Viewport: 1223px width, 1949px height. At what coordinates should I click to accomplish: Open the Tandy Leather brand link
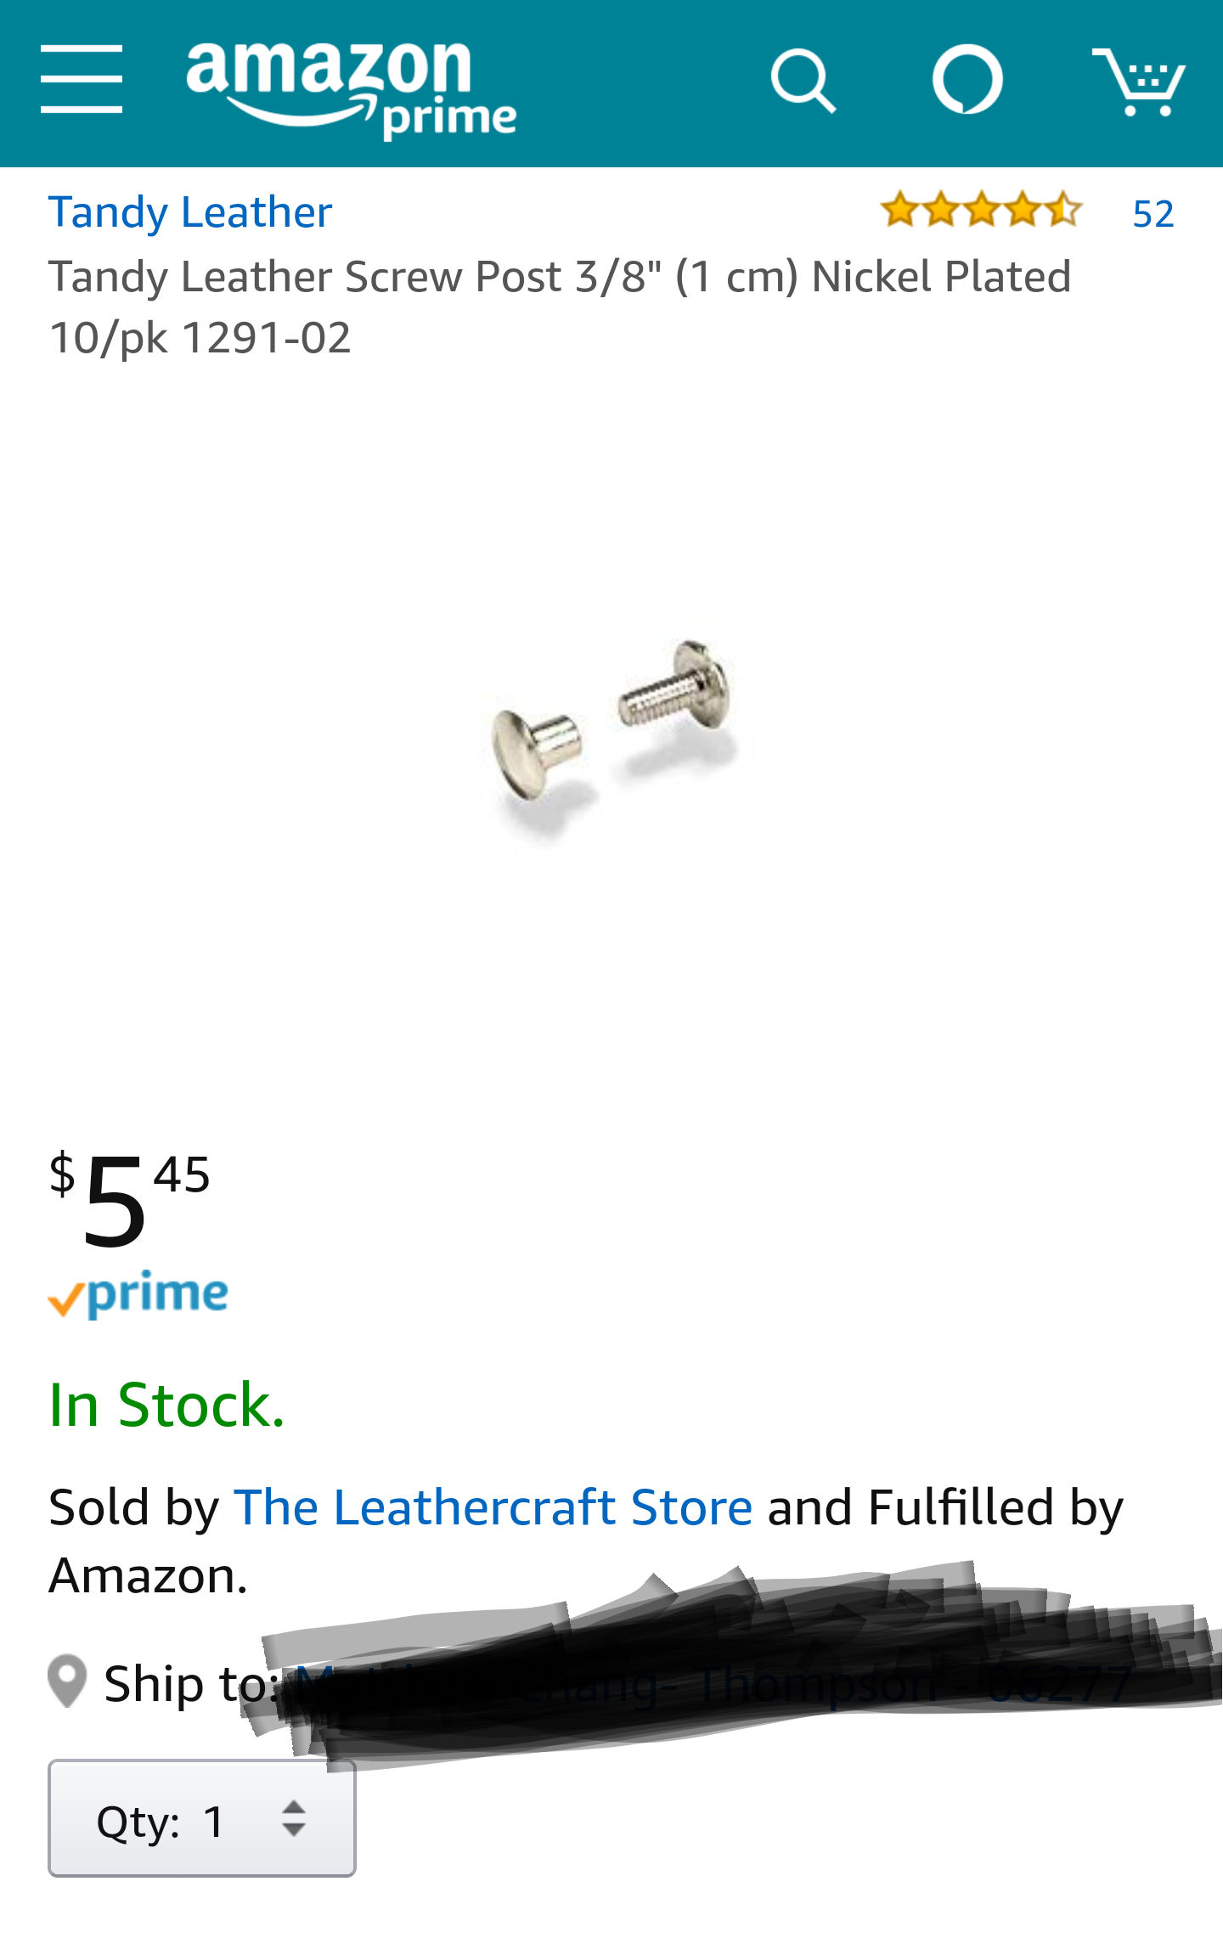[190, 212]
